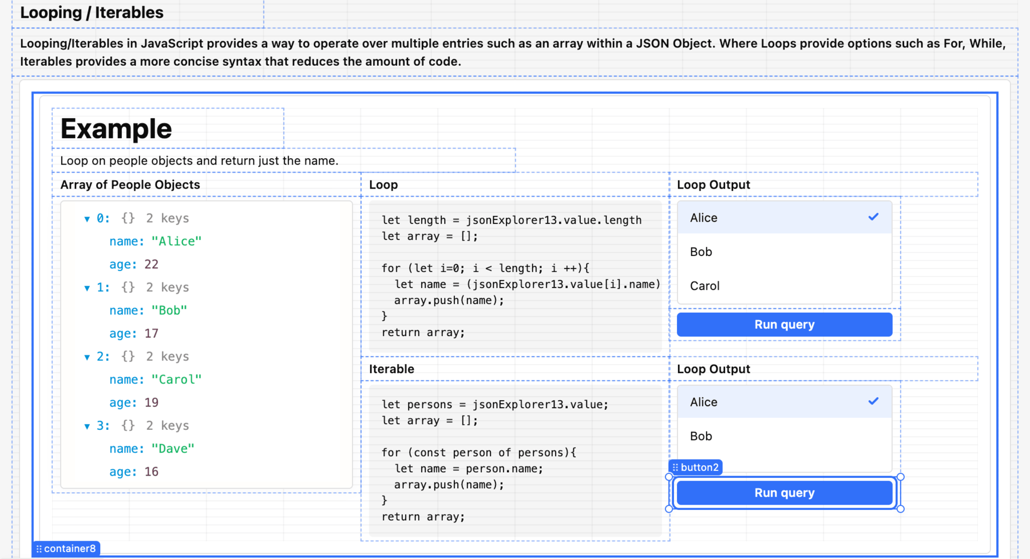Click the age: 22 entry
Image resolution: width=1030 pixels, height=559 pixels.
point(133,265)
